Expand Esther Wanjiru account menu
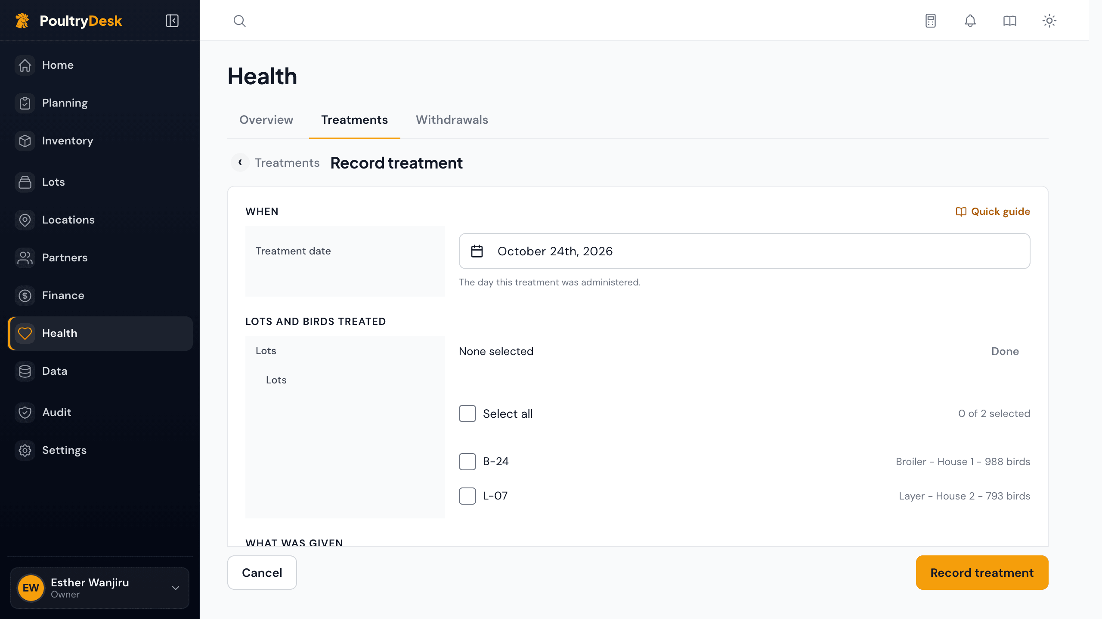 [x=100, y=588]
